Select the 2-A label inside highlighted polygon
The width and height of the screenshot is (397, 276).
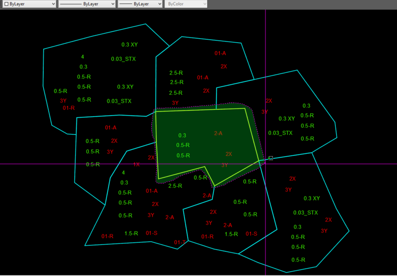coord(218,133)
